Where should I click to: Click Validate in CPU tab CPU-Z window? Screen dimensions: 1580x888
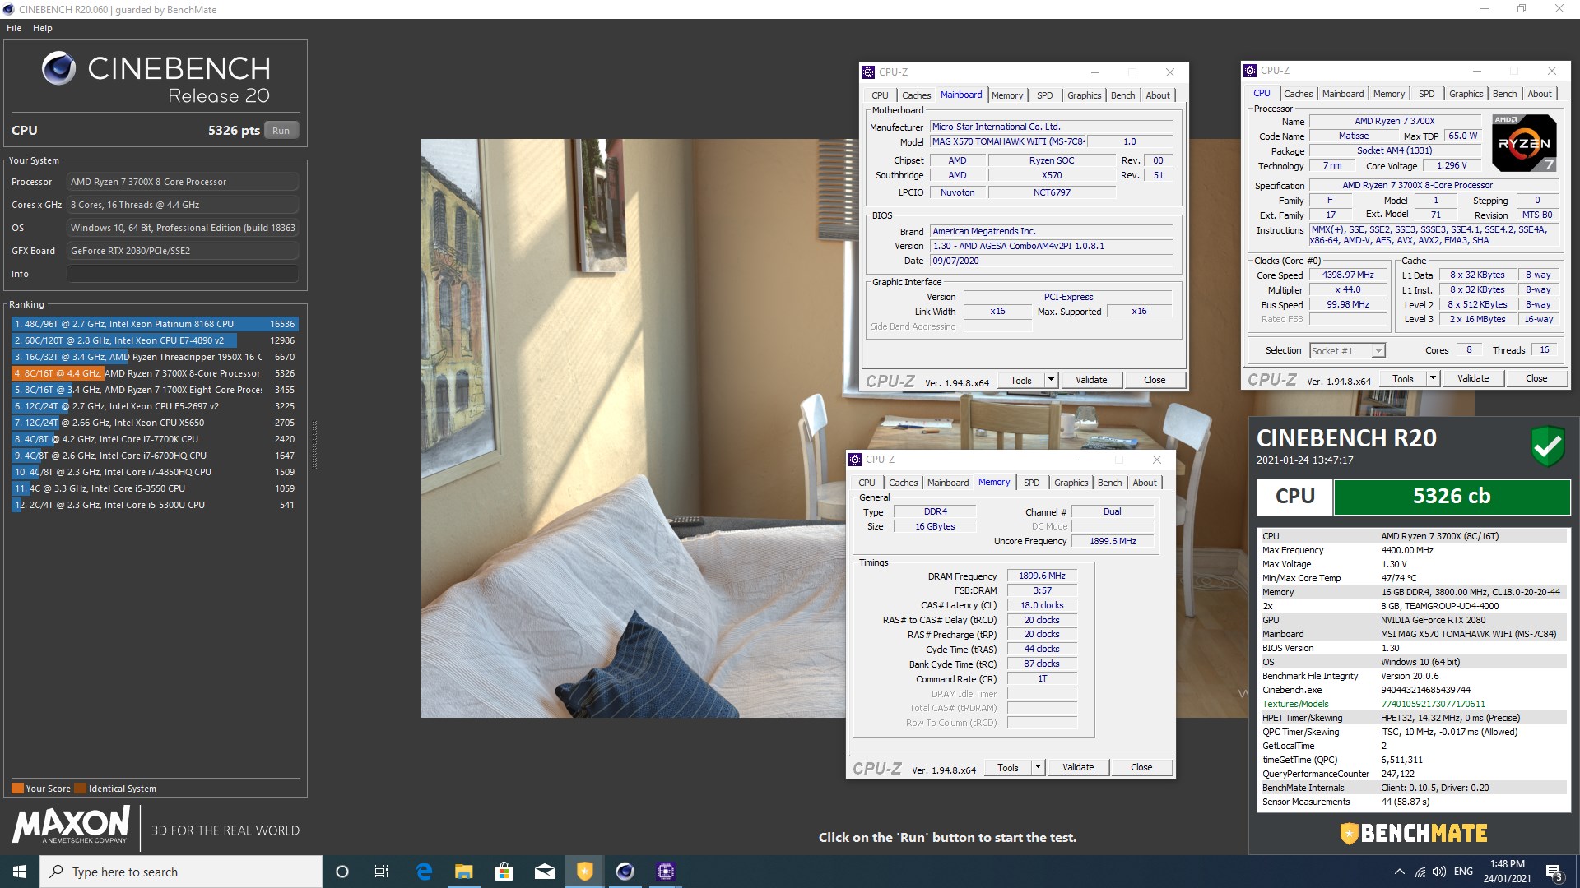1473,378
